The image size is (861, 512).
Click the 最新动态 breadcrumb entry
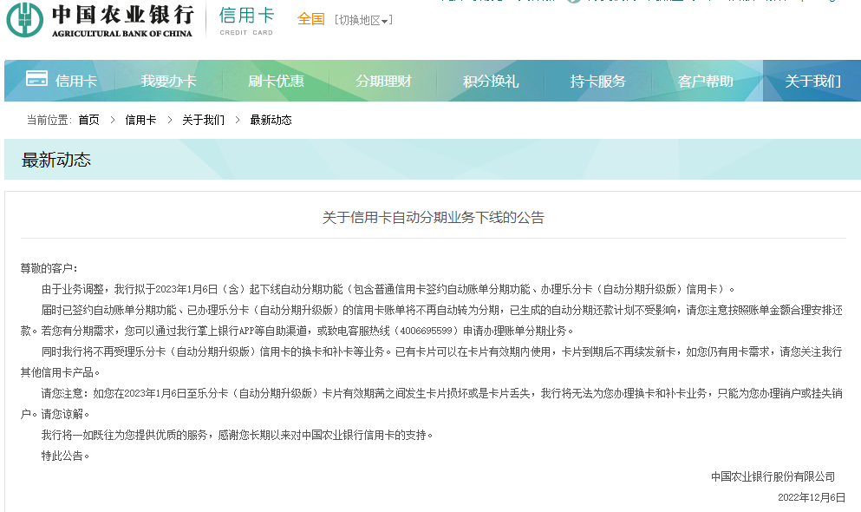[x=272, y=120]
